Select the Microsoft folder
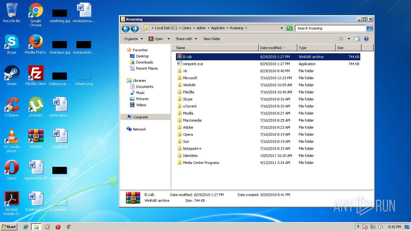Screen dimensions: 411x231 point(268,78)
